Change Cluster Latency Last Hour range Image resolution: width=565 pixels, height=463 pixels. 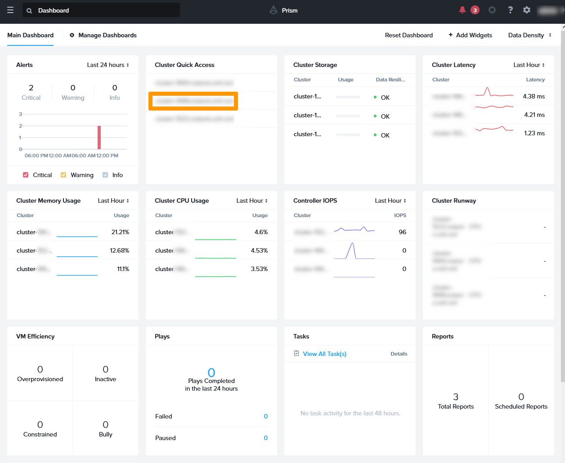[x=529, y=65]
